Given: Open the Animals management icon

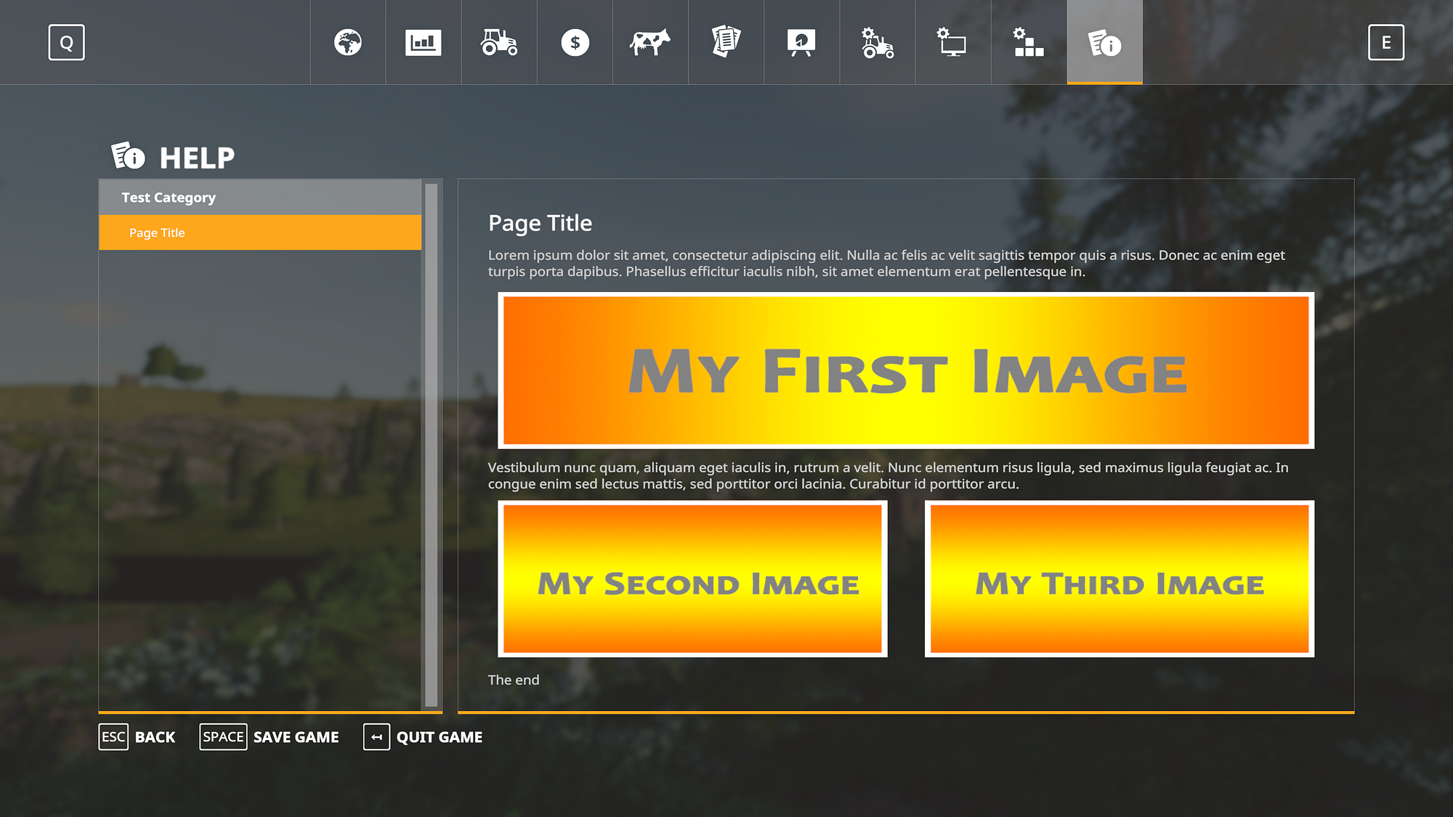Looking at the screenshot, I should point(649,42).
